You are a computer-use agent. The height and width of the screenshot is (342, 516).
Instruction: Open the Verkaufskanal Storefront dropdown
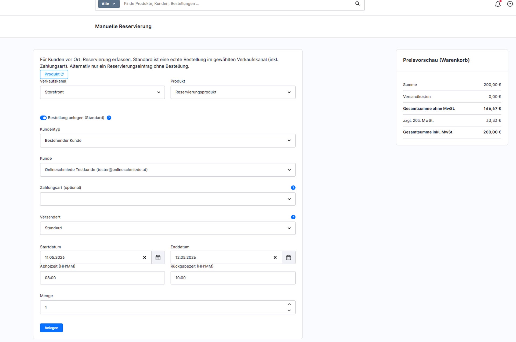point(102,92)
